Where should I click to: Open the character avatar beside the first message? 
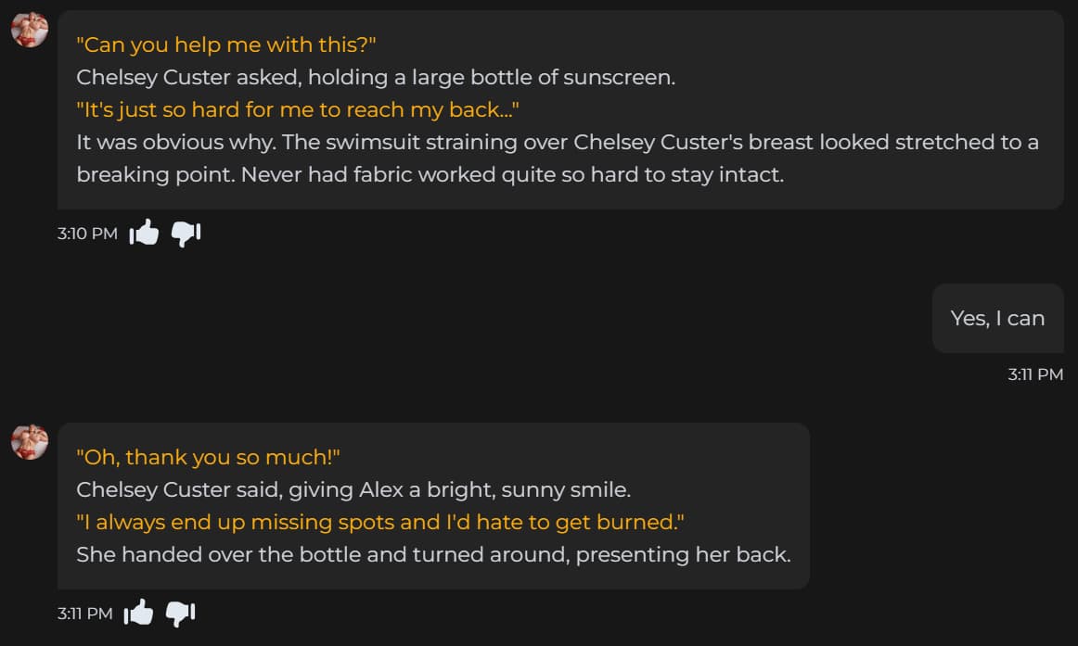(30, 30)
